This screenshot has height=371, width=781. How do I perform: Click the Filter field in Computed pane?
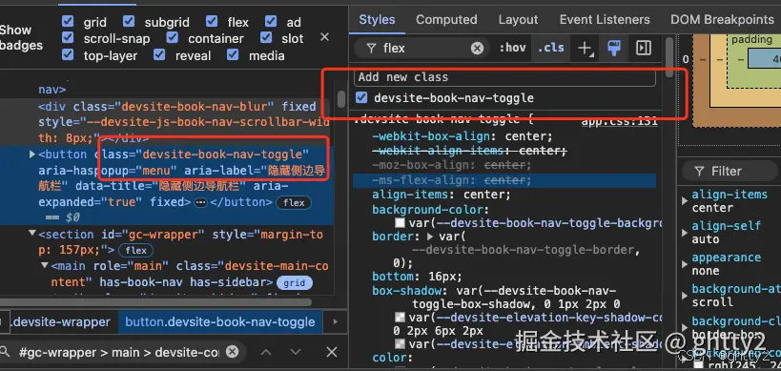click(x=730, y=171)
